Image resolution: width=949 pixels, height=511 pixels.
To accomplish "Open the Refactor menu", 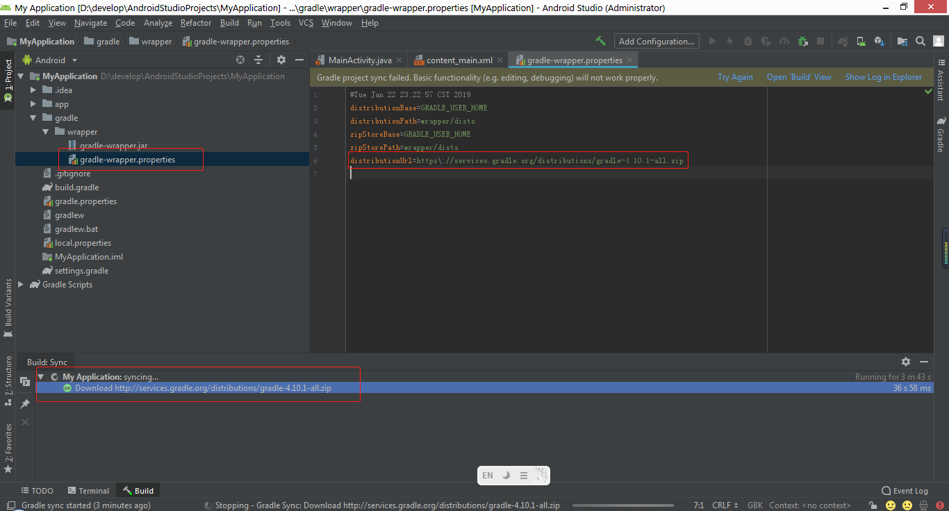I will click(195, 23).
